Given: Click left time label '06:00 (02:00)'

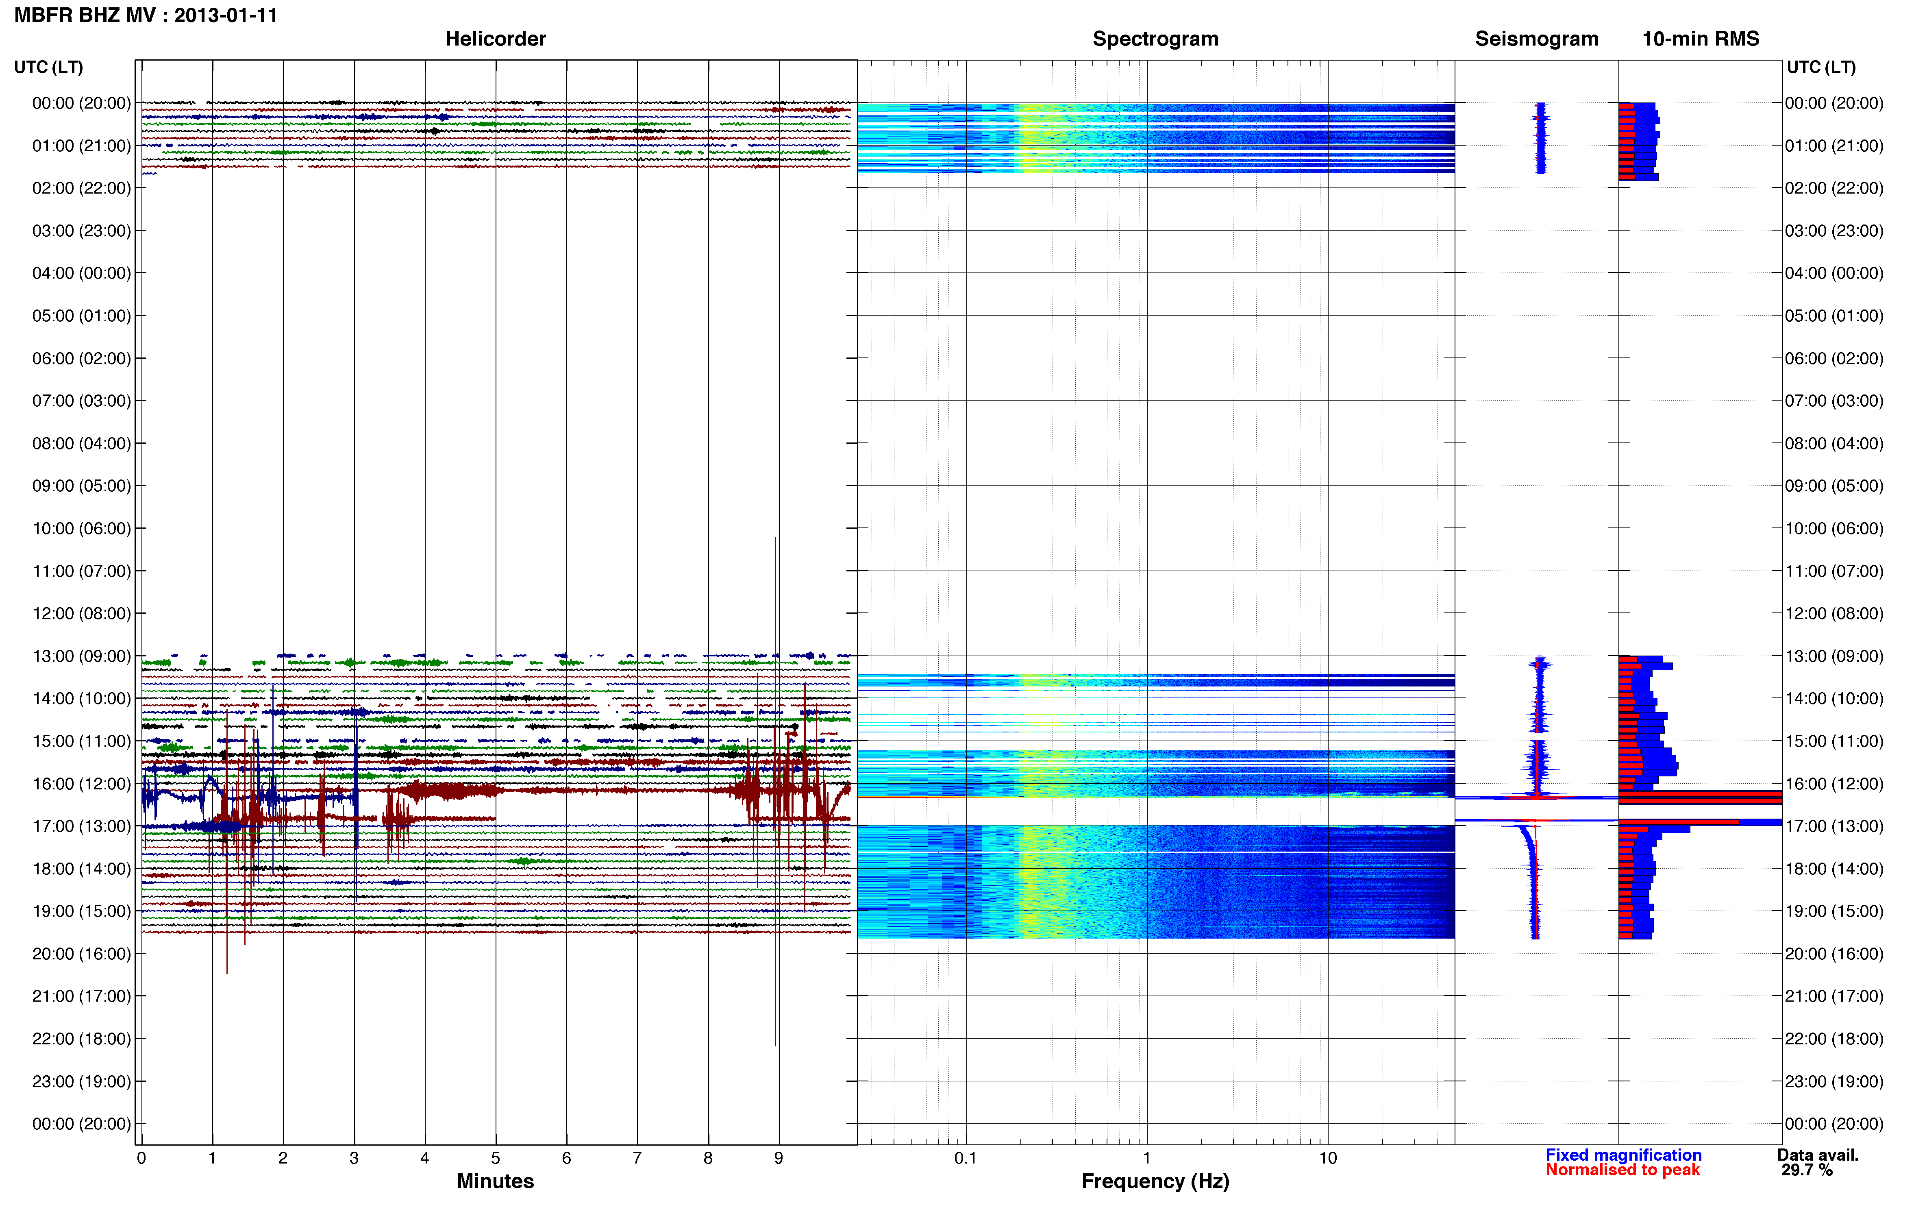Looking at the screenshot, I should click(81, 359).
